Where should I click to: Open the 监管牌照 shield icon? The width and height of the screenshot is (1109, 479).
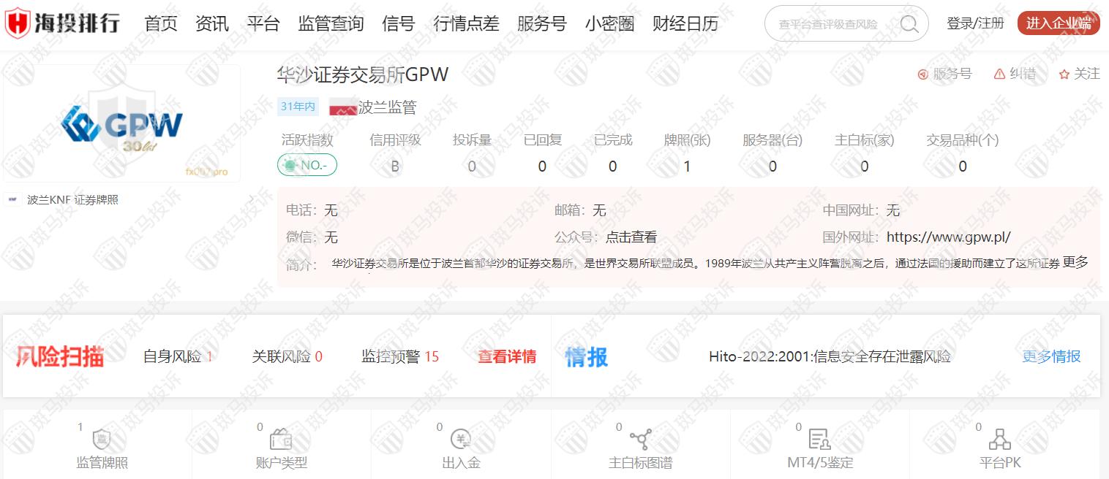(x=102, y=440)
